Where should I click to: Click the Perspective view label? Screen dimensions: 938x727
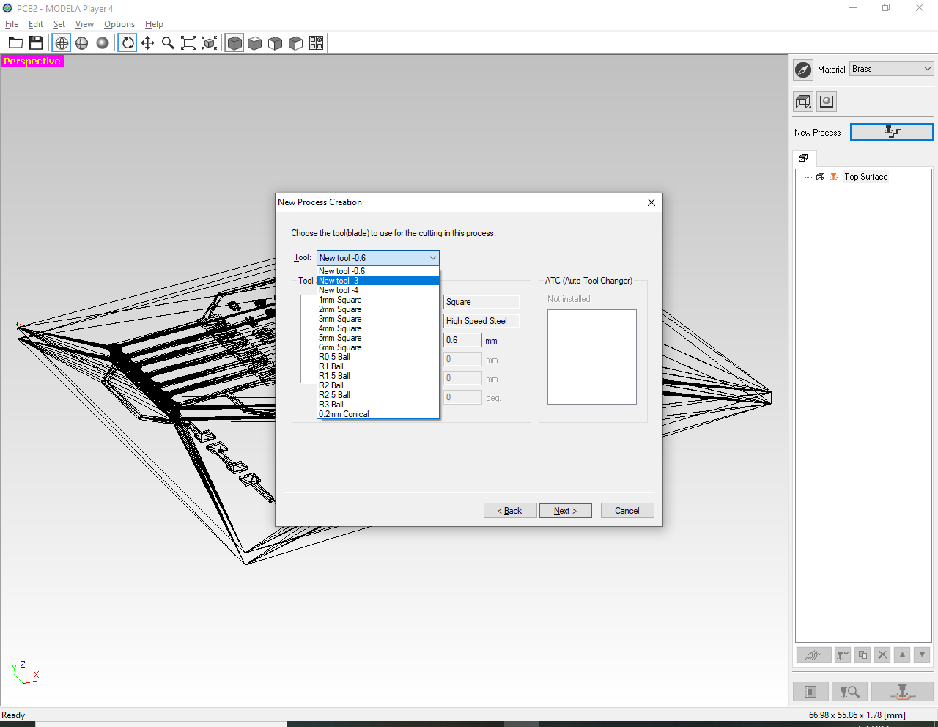coord(32,61)
